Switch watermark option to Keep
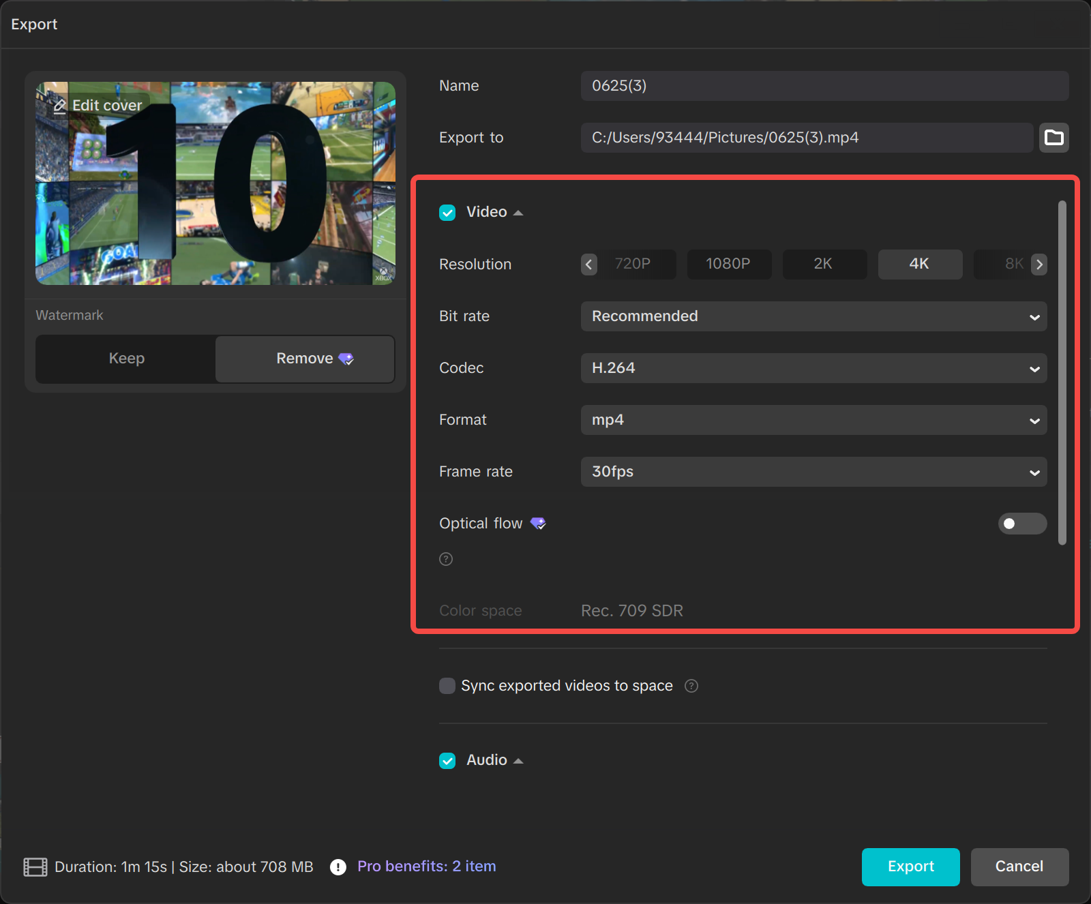This screenshot has width=1091, height=904. (126, 358)
